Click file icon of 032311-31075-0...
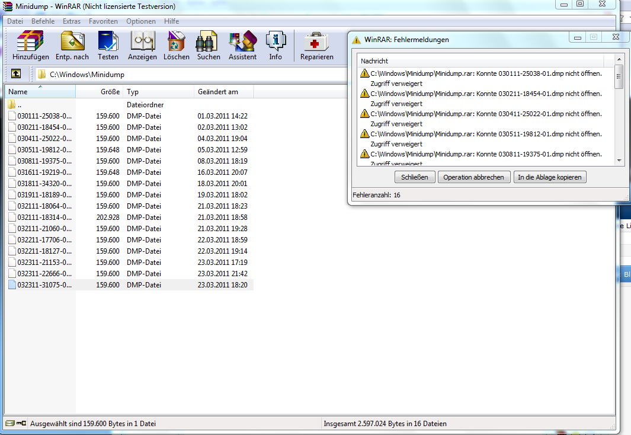 pos(12,284)
